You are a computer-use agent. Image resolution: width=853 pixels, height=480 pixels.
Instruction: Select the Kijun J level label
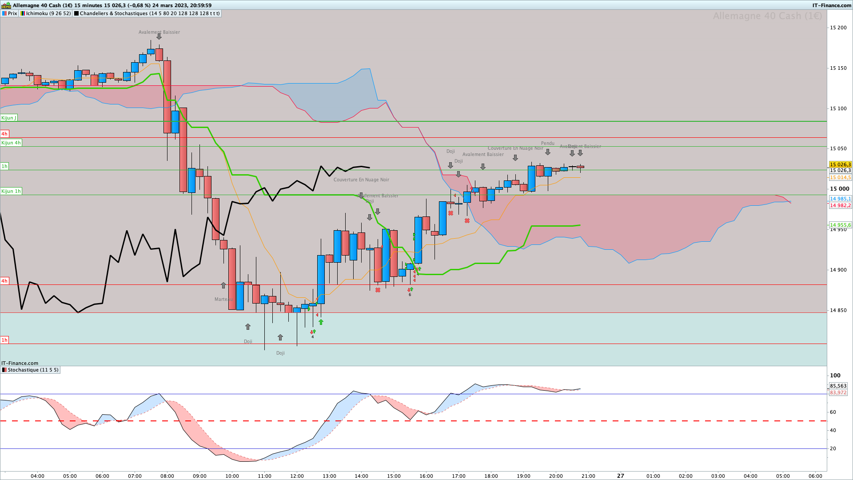click(x=9, y=118)
